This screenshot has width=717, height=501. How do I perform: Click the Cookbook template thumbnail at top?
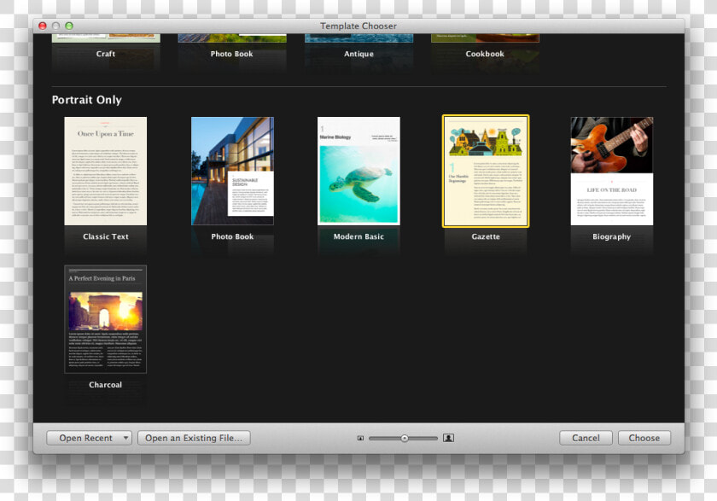[x=485, y=38]
